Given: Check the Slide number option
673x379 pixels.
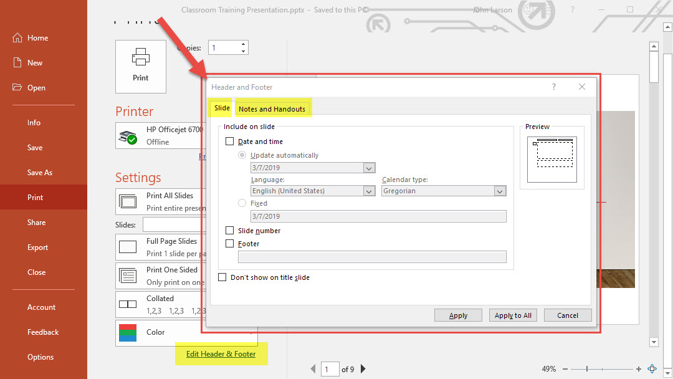Looking at the screenshot, I should (230, 231).
